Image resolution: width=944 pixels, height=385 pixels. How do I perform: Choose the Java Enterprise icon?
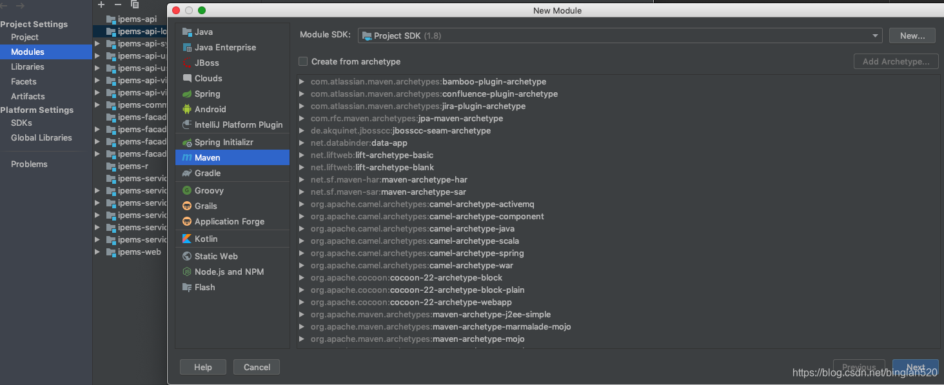coord(187,47)
